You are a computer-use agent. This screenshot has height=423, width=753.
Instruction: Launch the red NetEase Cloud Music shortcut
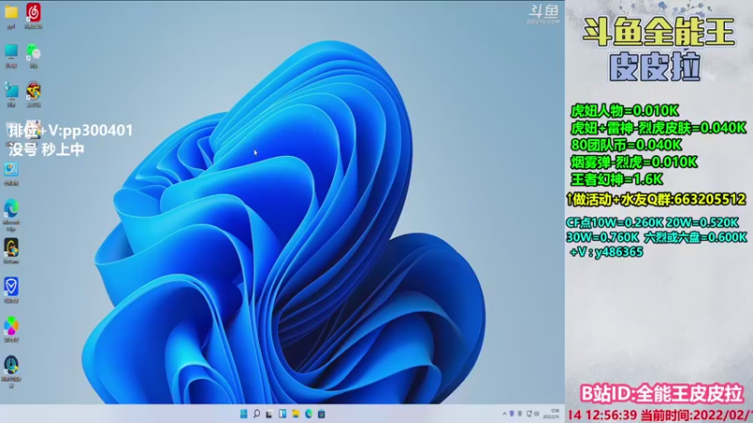coord(33,15)
